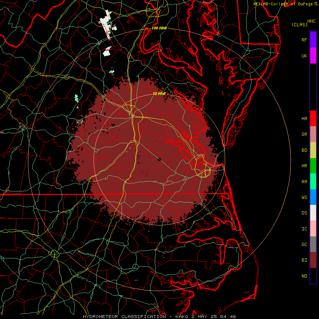
Task: Click the HHC product label
Action: coord(311,21)
